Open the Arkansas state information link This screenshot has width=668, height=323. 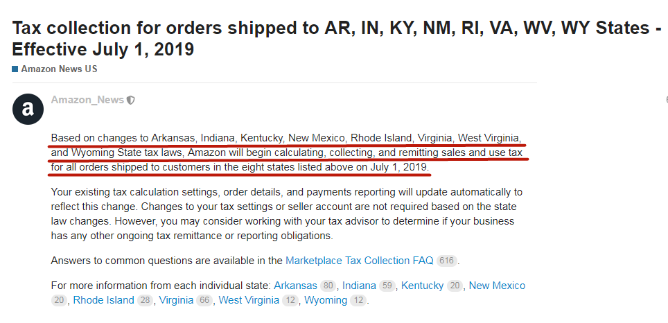tap(295, 286)
